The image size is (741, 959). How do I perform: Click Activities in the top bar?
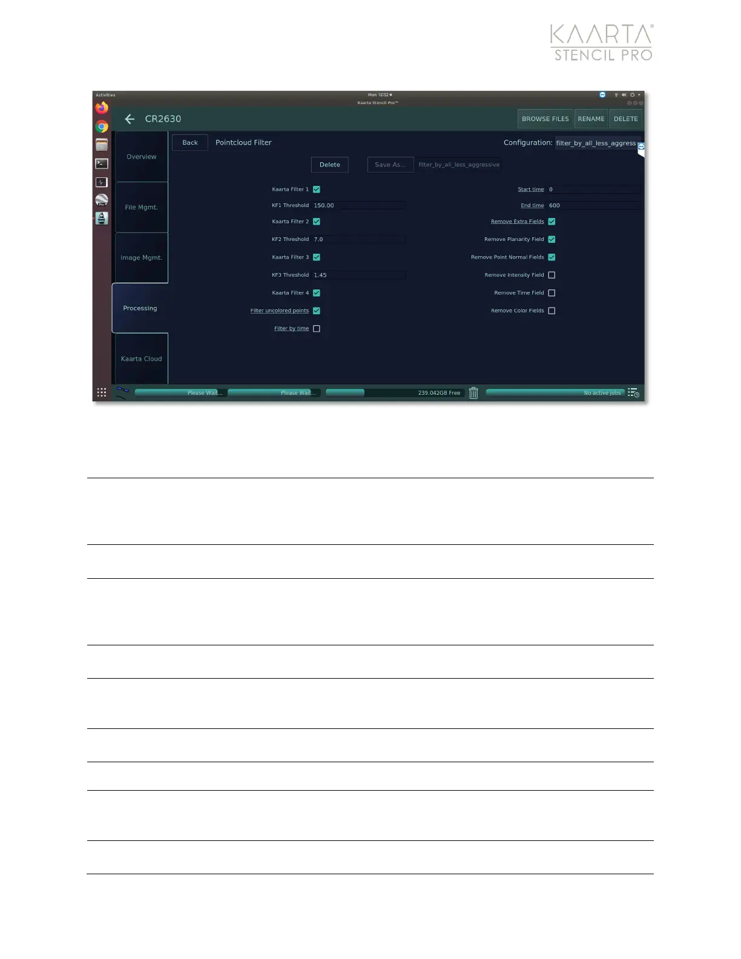tap(105, 95)
